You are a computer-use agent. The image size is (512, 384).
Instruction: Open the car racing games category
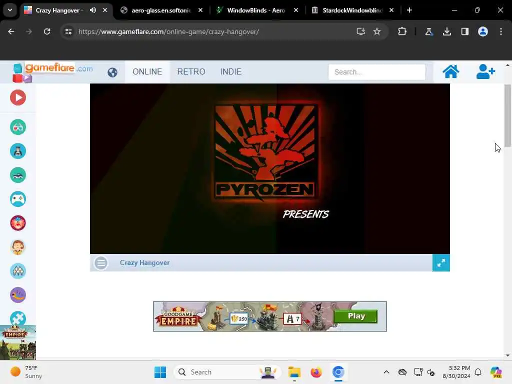click(18, 175)
